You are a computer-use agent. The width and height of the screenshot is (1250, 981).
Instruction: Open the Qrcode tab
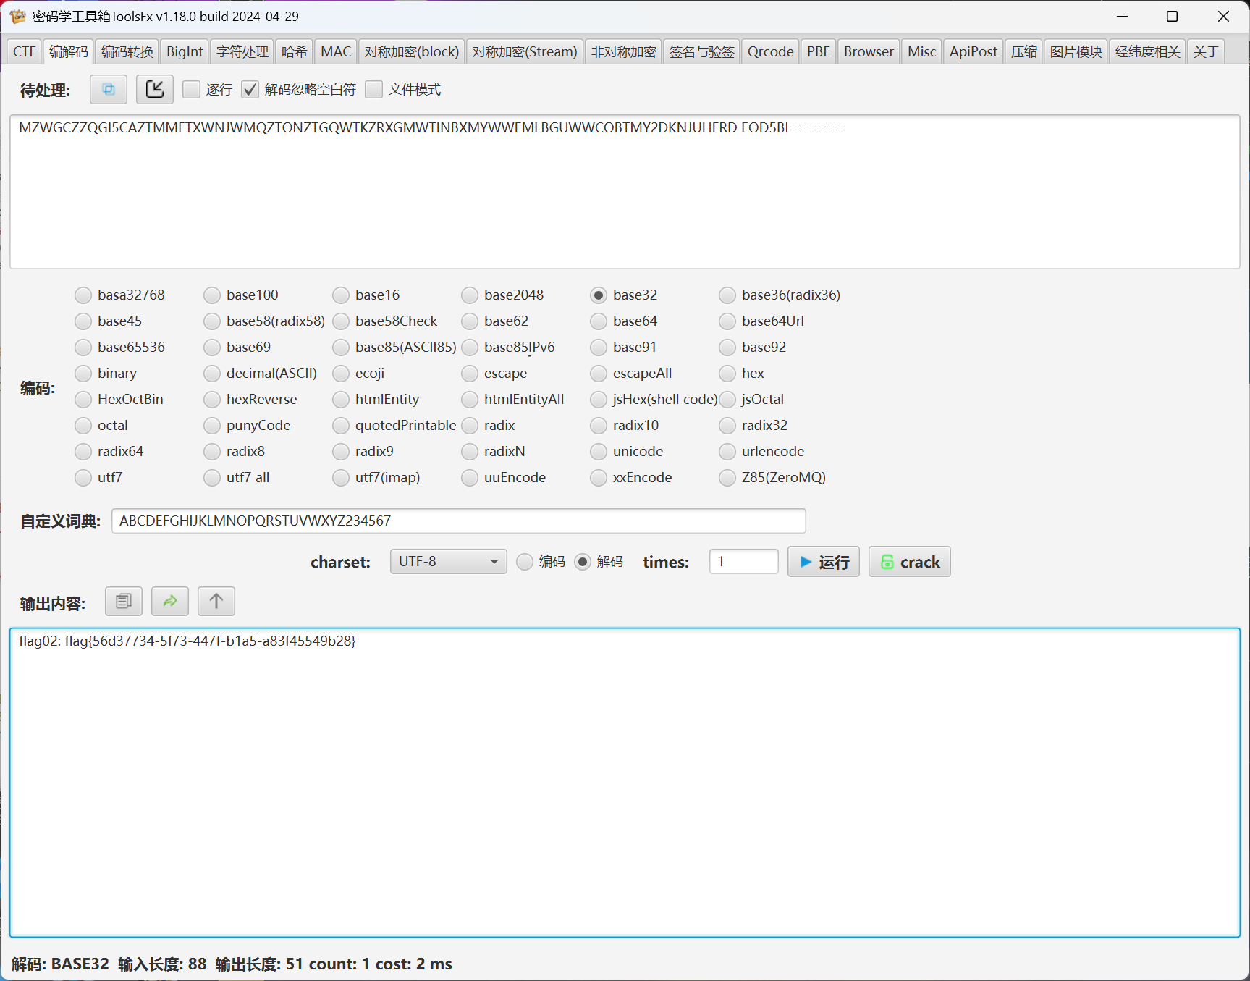770,51
